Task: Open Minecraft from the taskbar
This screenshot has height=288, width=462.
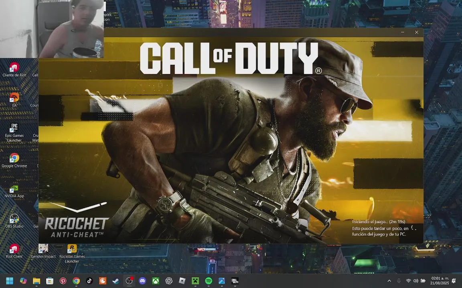Action: 195,281
